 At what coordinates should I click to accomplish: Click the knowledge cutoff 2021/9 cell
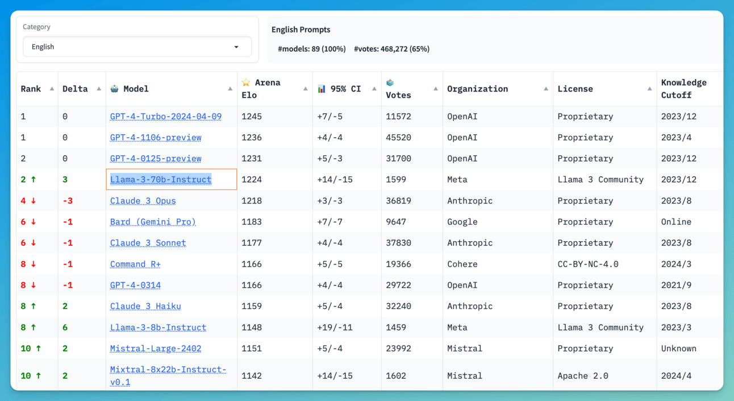[x=676, y=285]
